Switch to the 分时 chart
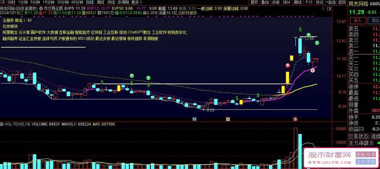The width and height of the screenshot is (380, 169). pyautogui.click(x=11, y=2)
